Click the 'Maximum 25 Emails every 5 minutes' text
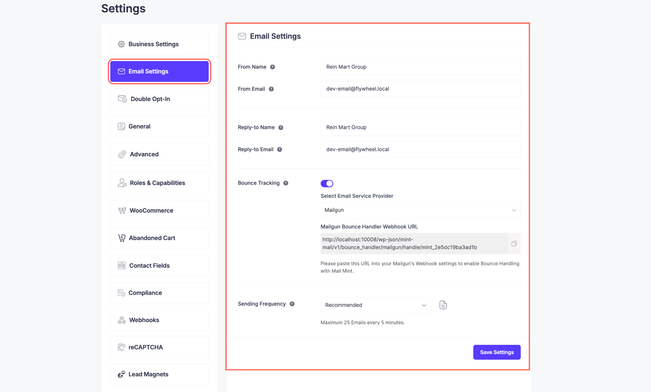 click(363, 323)
